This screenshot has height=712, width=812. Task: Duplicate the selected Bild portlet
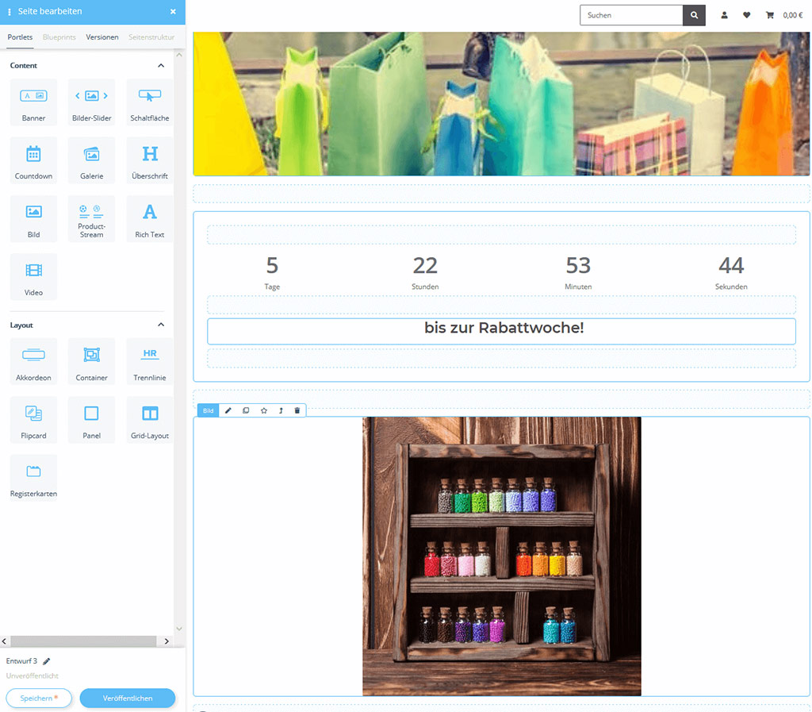[x=246, y=410]
